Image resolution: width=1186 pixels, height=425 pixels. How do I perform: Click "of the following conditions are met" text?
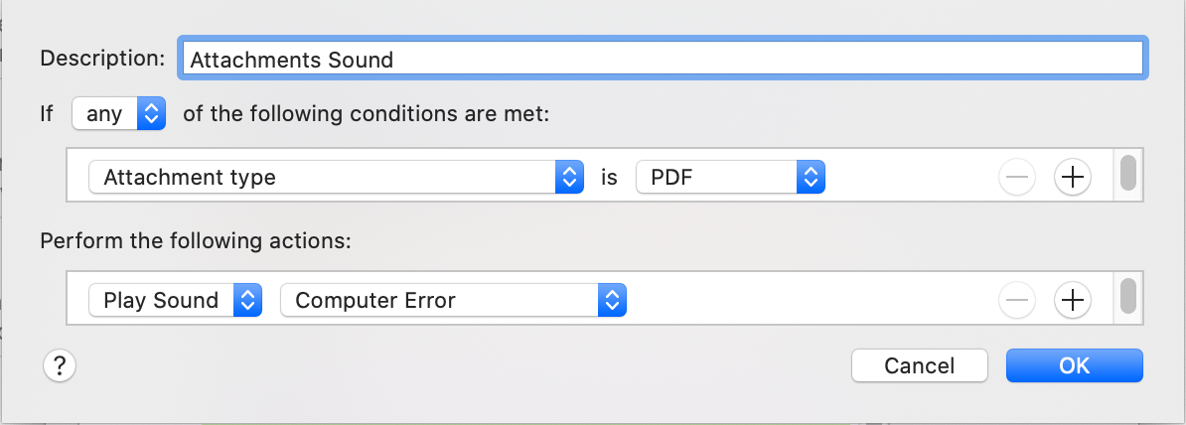click(x=366, y=114)
